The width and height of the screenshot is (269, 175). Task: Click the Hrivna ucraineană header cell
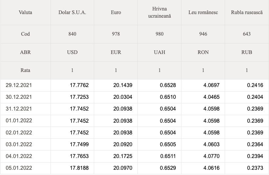point(159,12)
